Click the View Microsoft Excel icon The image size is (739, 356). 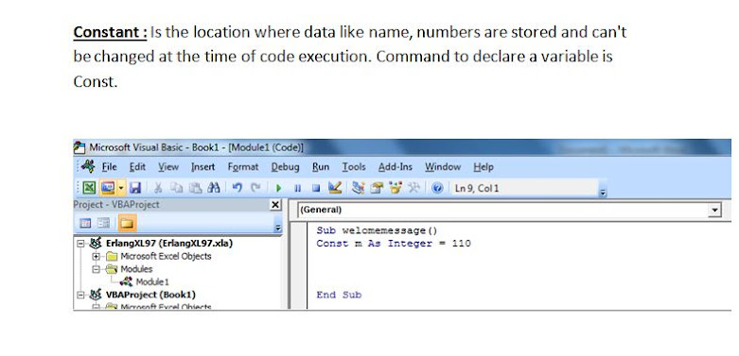tap(90, 188)
